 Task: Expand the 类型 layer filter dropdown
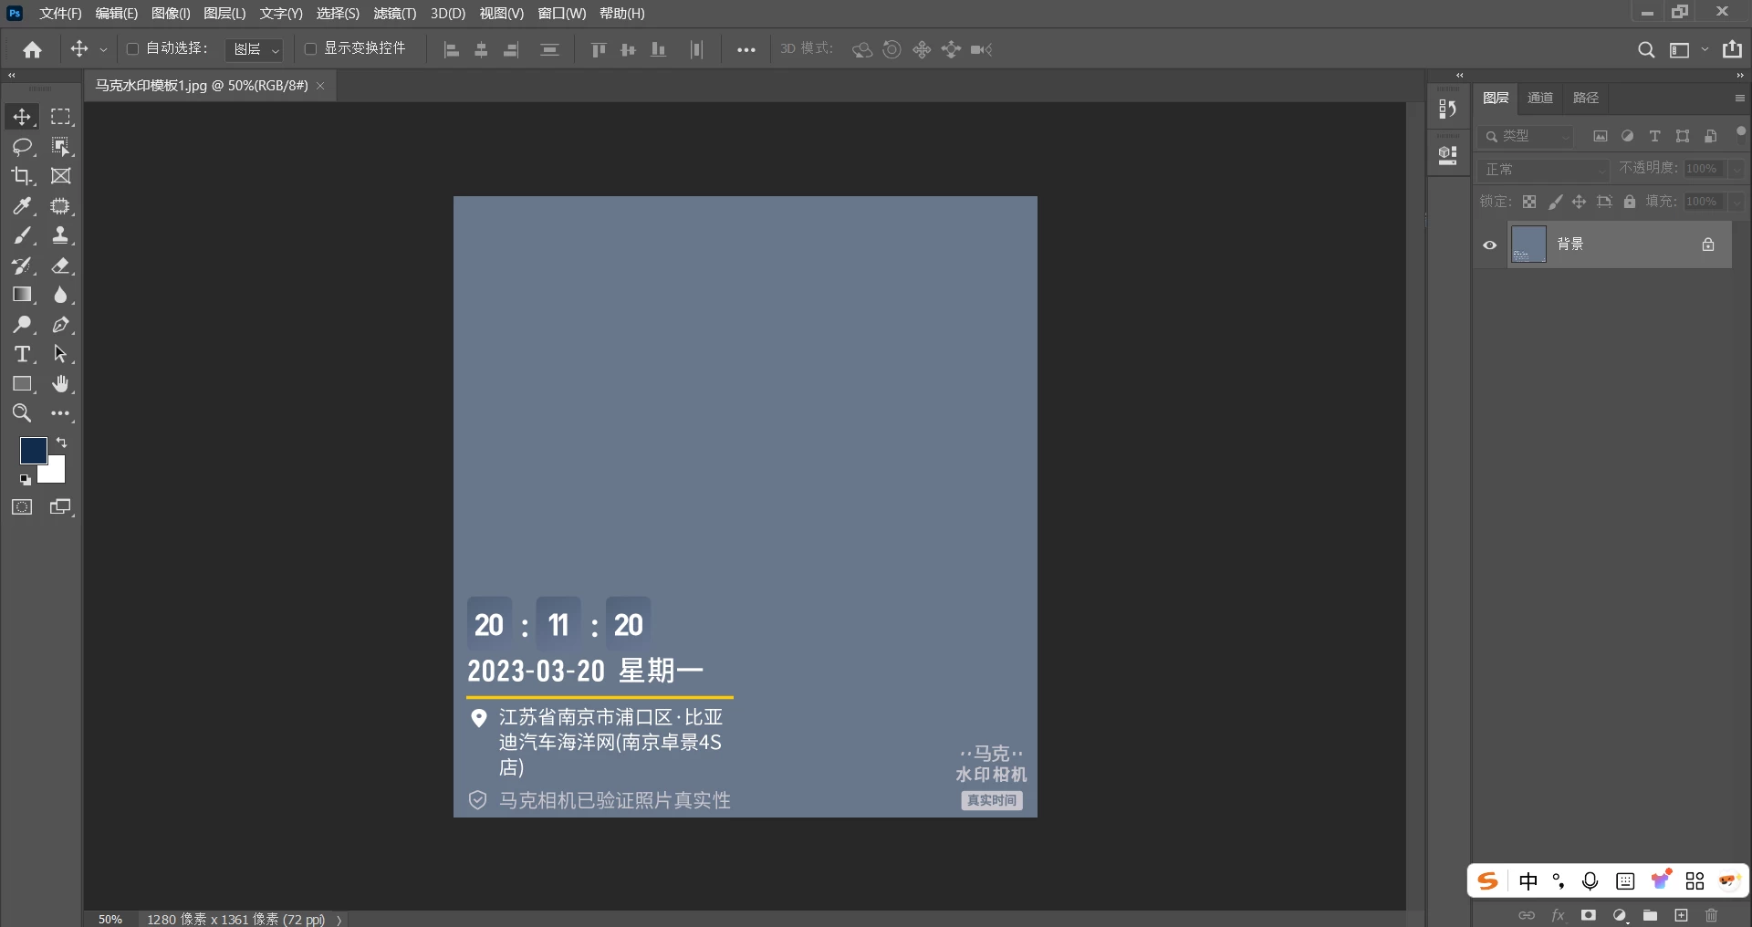pos(1526,136)
